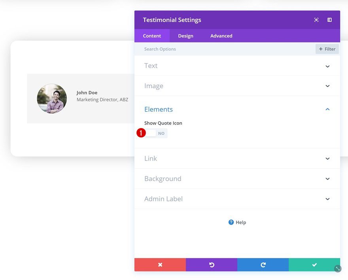Click the expand modal fullscreen icon
The width and height of the screenshot is (348, 280).
(x=316, y=19)
